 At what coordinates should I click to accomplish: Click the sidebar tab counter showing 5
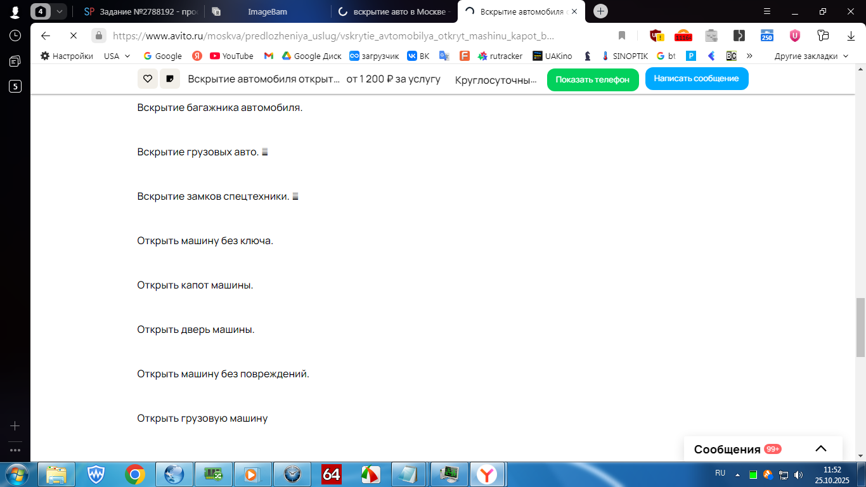[15, 87]
